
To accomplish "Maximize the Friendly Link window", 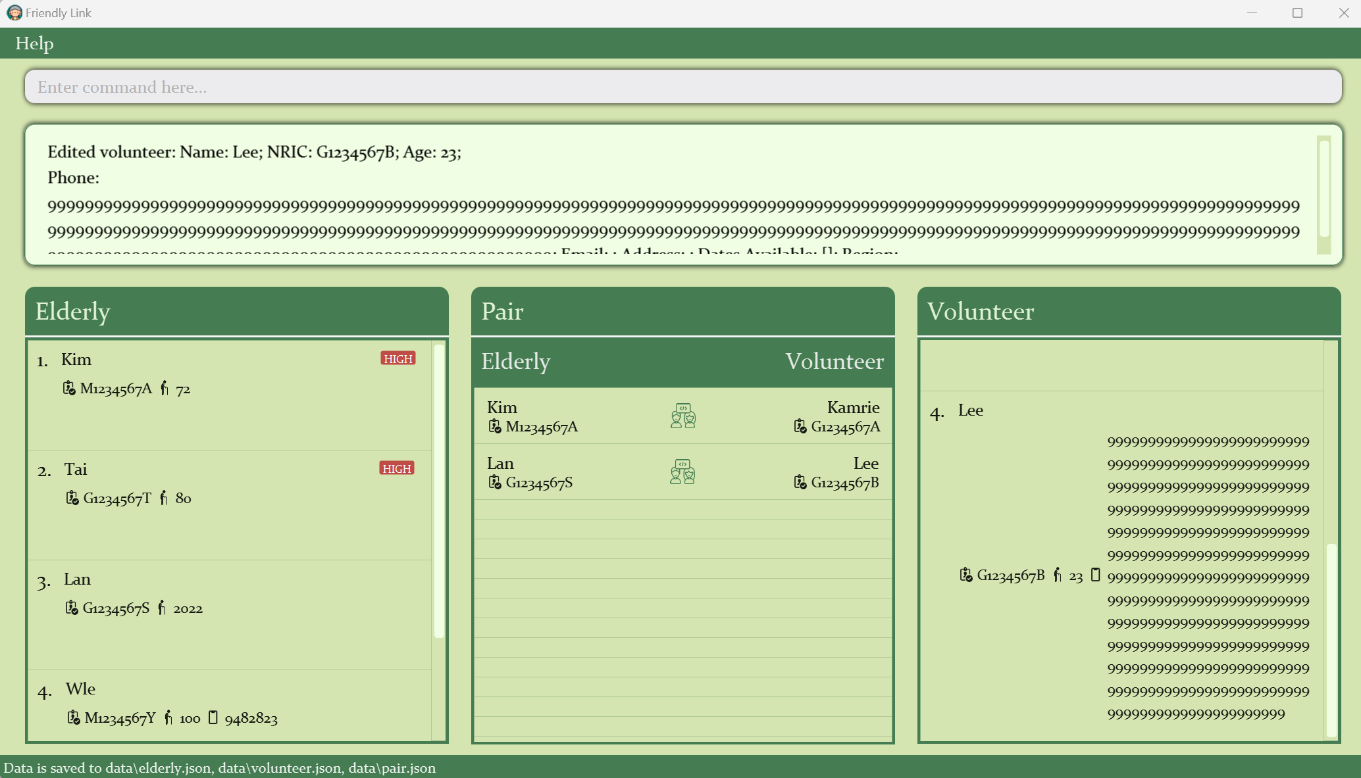I will [x=1297, y=13].
